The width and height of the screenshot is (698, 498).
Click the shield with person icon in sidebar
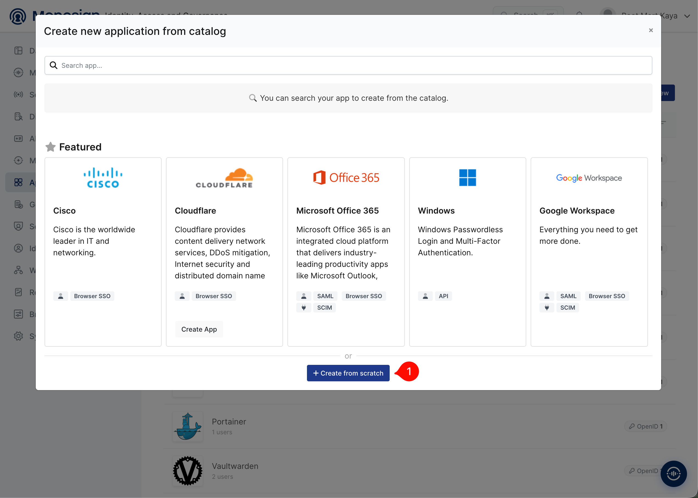(18, 226)
